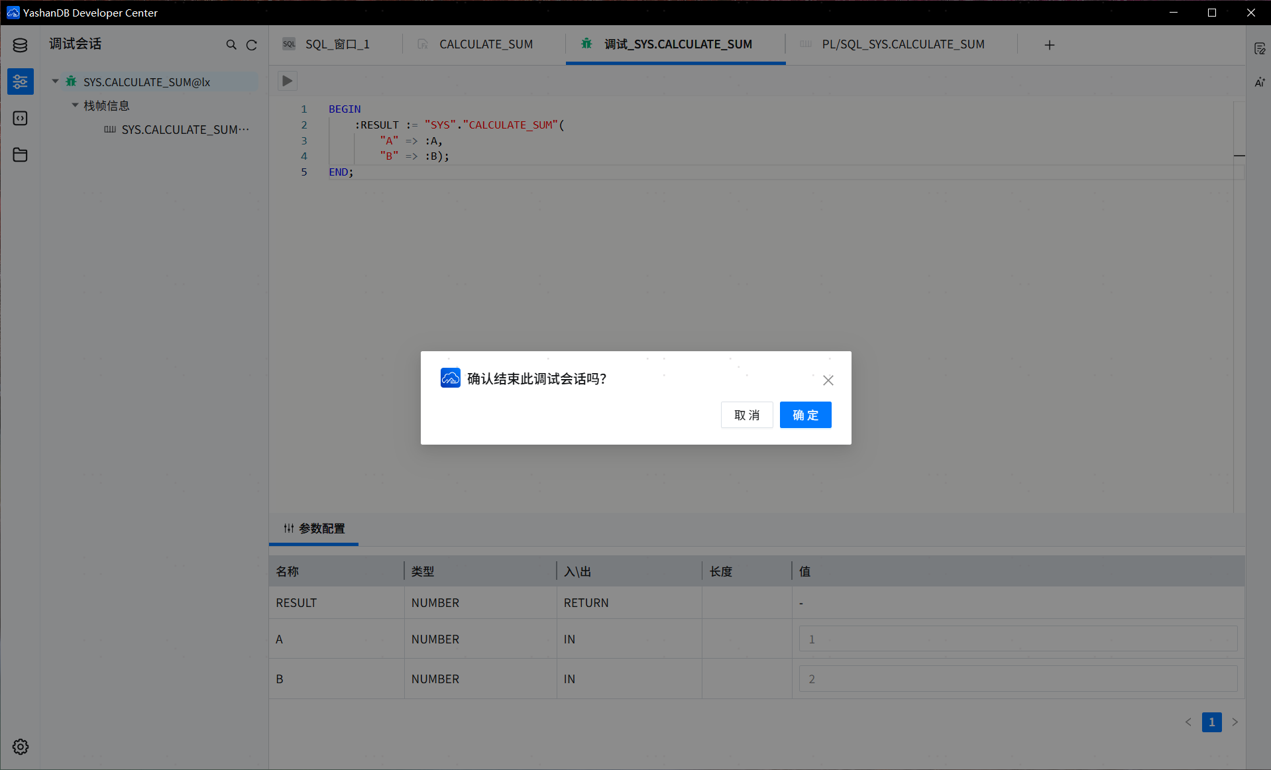Switch to the PL/SQL_SYS.CALCULATE_SUM tab
The height and width of the screenshot is (770, 1271).
click(903, 44)
